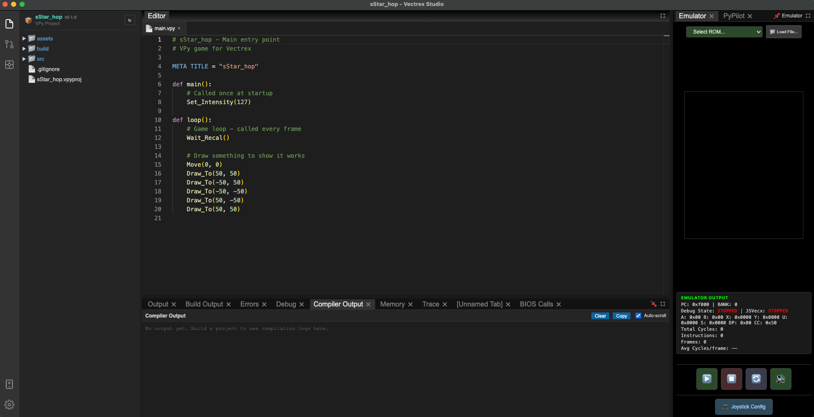Open the device panel icon above settings
Viewport: 814px width, 417px height.
point(9,384)
